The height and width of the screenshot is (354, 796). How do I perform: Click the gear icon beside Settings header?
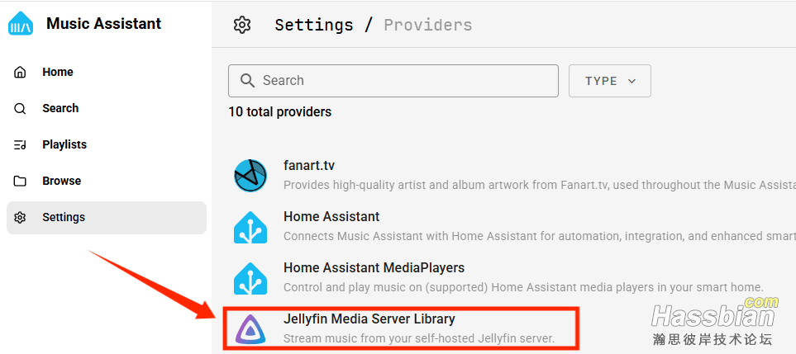pos(242,25)
